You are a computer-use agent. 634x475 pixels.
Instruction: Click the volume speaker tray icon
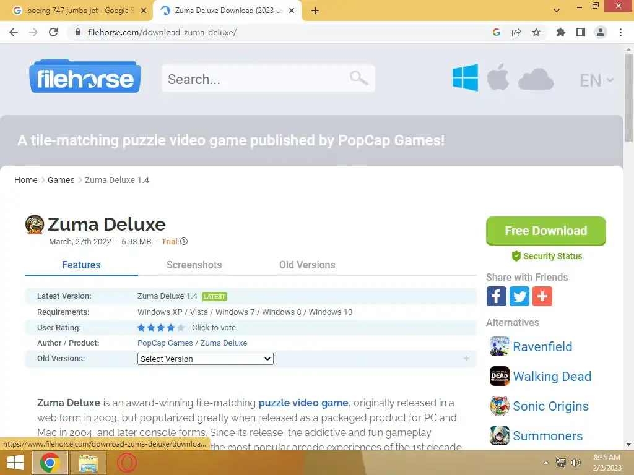click(575, 463)
